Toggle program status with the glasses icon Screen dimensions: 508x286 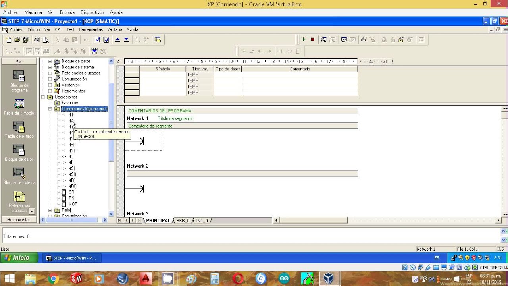click(364, 39)
